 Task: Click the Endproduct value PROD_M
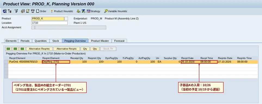pos(96,19)
